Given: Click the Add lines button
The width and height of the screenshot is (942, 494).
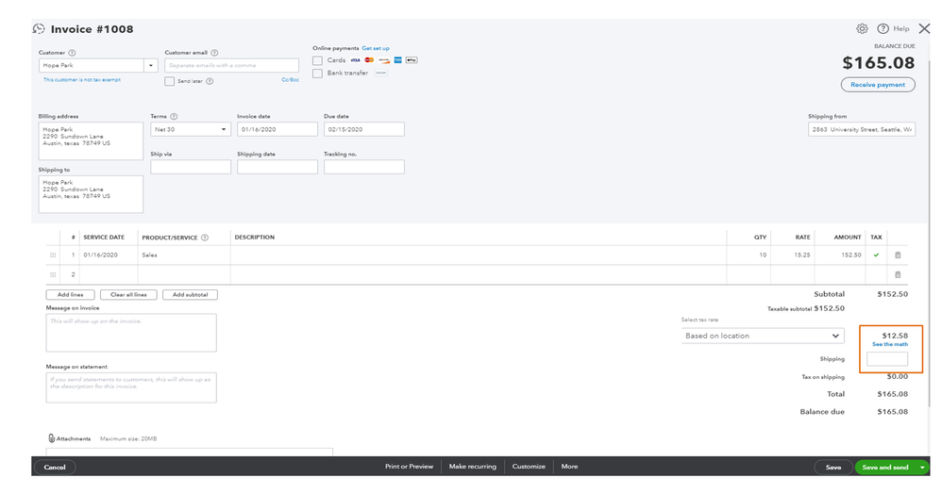Looking at the screenshot, I should coord(70,295).
